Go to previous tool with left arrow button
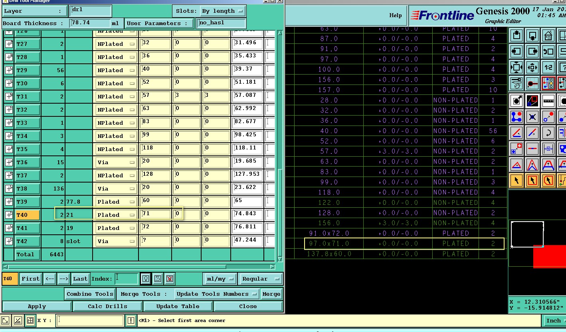566x332 pixels. 49,279
